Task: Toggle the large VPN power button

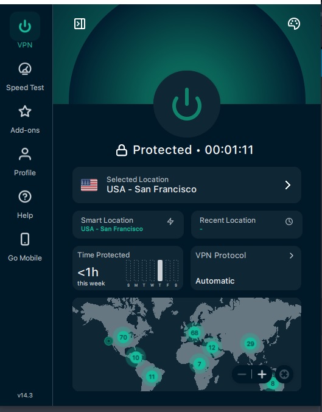Action: click(187, 104)
